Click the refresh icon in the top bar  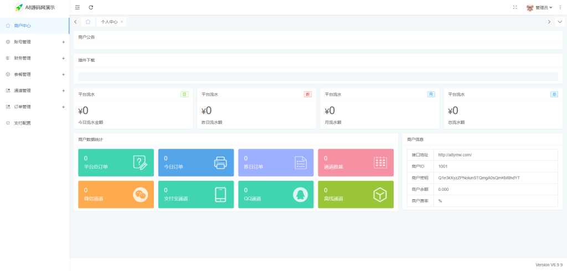[x=91, y=7]
